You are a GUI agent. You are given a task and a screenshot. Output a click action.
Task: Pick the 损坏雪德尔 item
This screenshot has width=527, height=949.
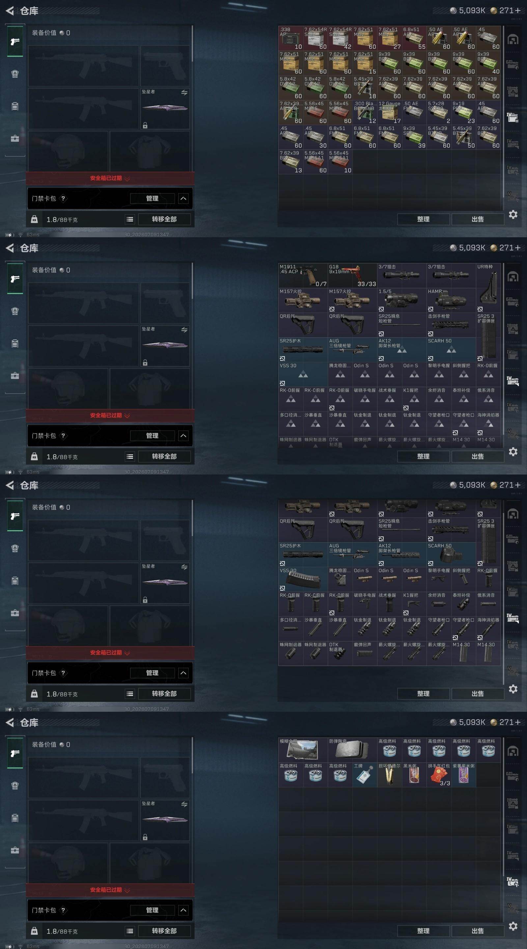(389, 775)
